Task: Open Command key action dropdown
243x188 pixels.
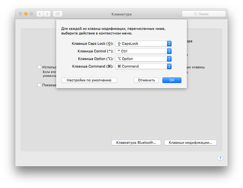Action: (x=143, y=66)
